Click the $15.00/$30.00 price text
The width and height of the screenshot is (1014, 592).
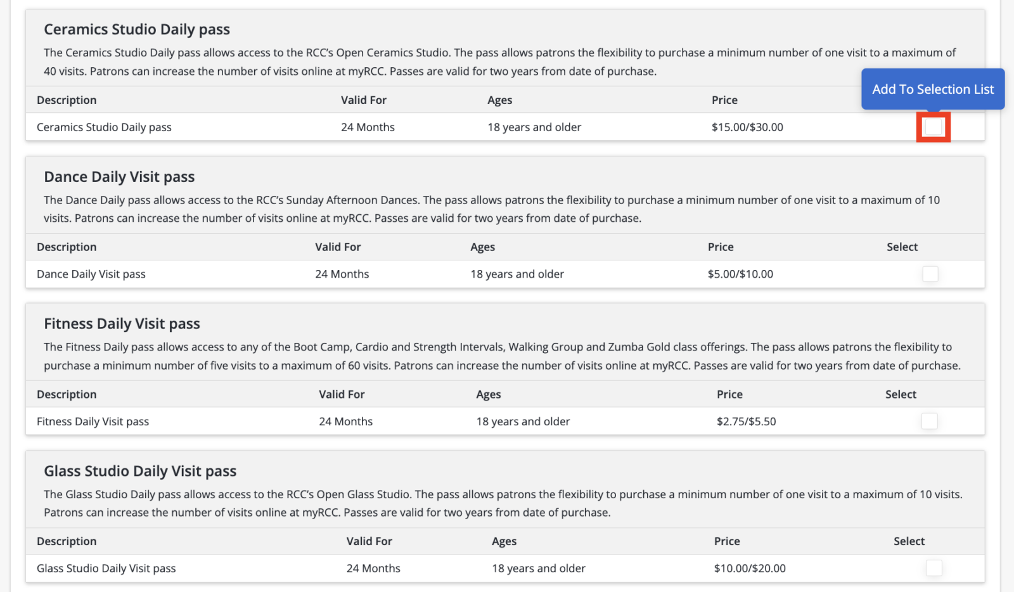(x=748, y=127)
